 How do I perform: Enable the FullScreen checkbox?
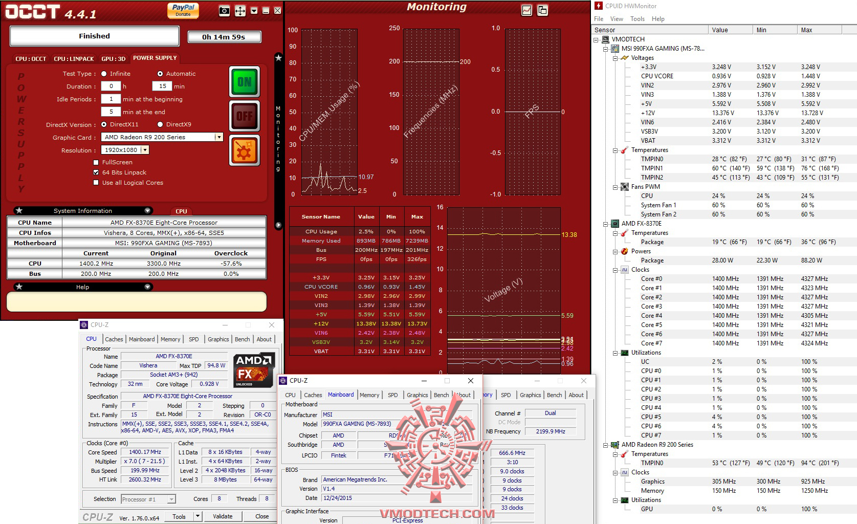click(x=96, y=162)
